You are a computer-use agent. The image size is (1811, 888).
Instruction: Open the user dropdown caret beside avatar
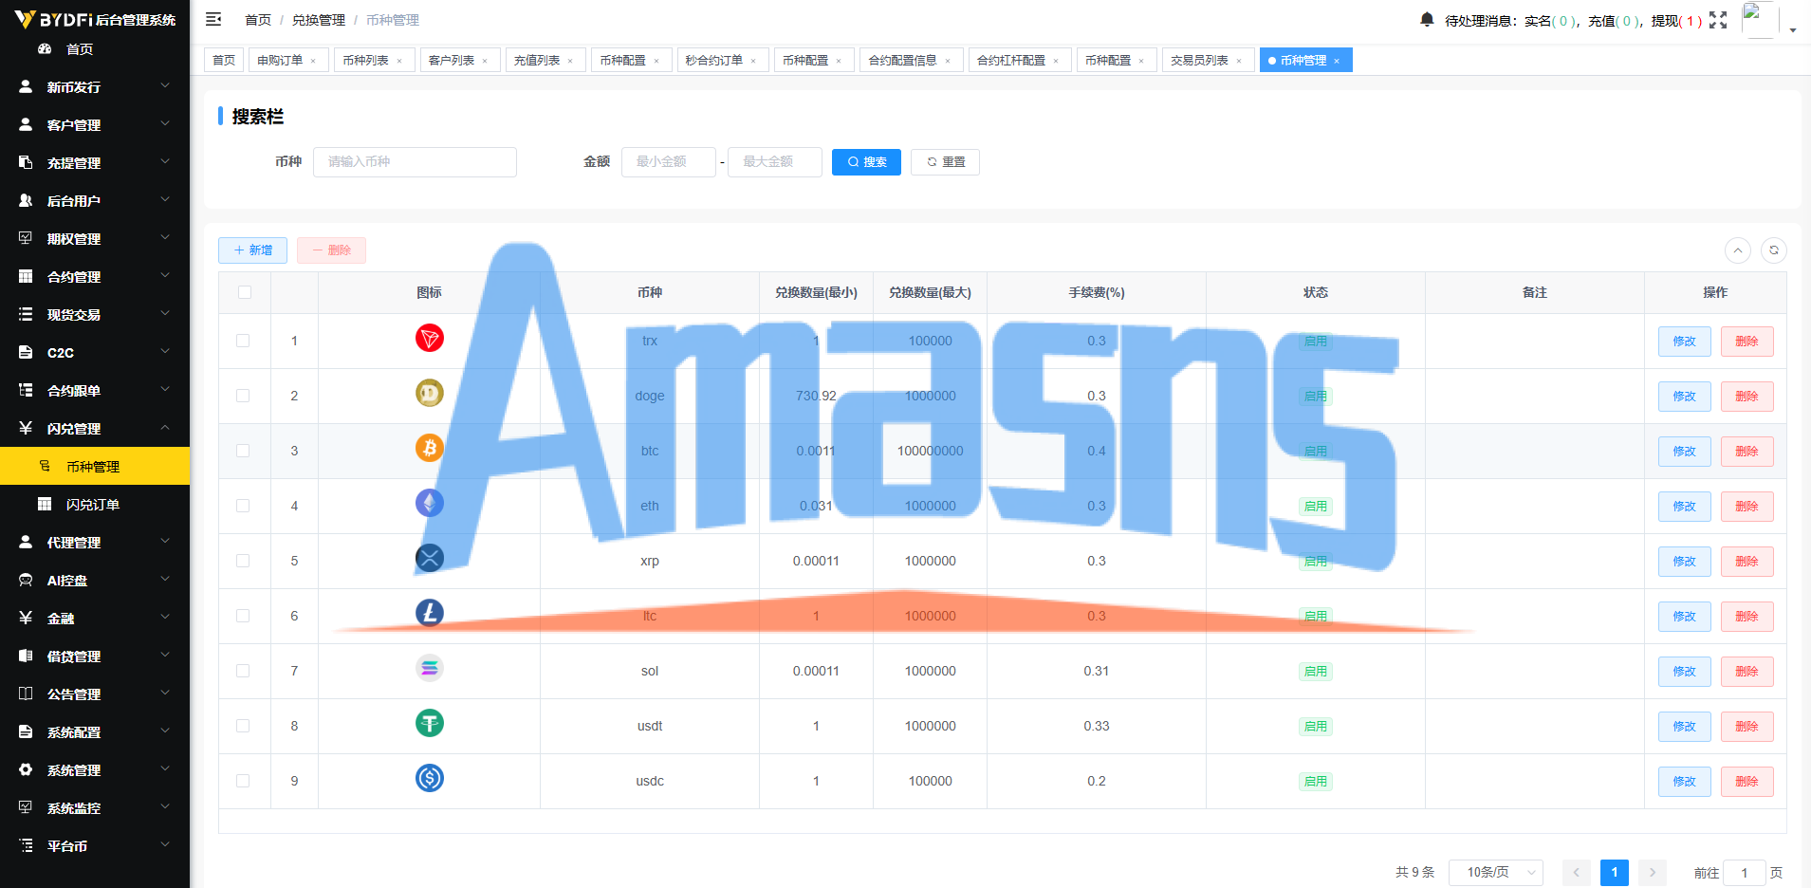coord(1793,29)
